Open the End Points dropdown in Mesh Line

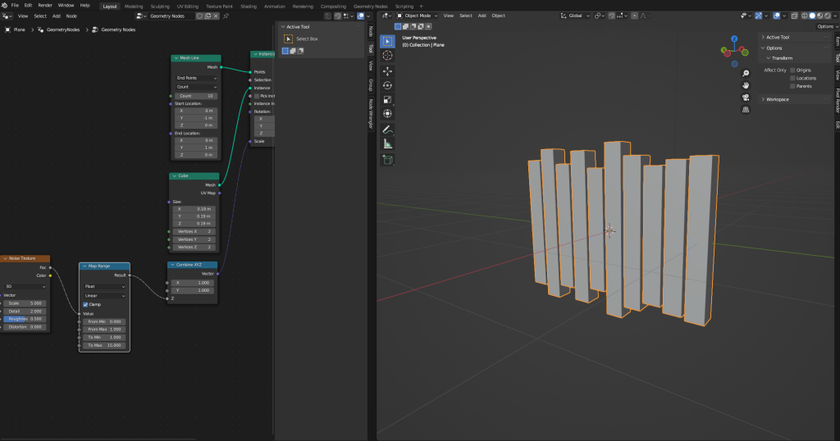(195, 78)
